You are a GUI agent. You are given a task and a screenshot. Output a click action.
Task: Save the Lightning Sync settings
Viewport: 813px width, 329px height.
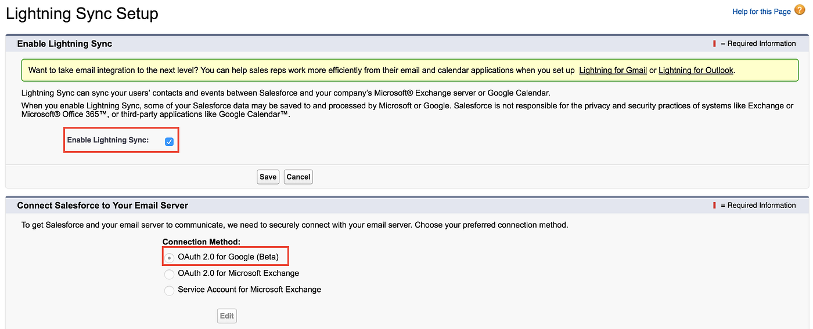[268, 177]
